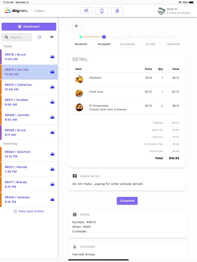
Task: Click the #1 Empanadas item thumbnail
Action: tap(79, 107)
